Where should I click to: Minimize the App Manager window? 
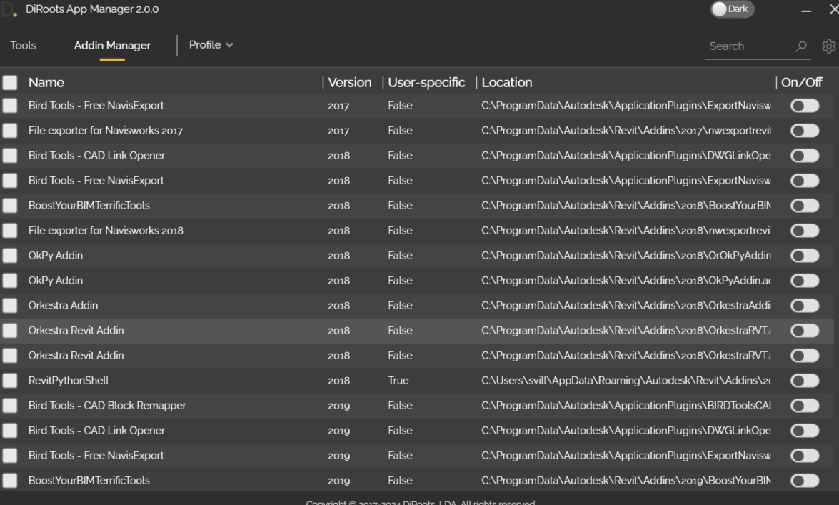point(806,9)
